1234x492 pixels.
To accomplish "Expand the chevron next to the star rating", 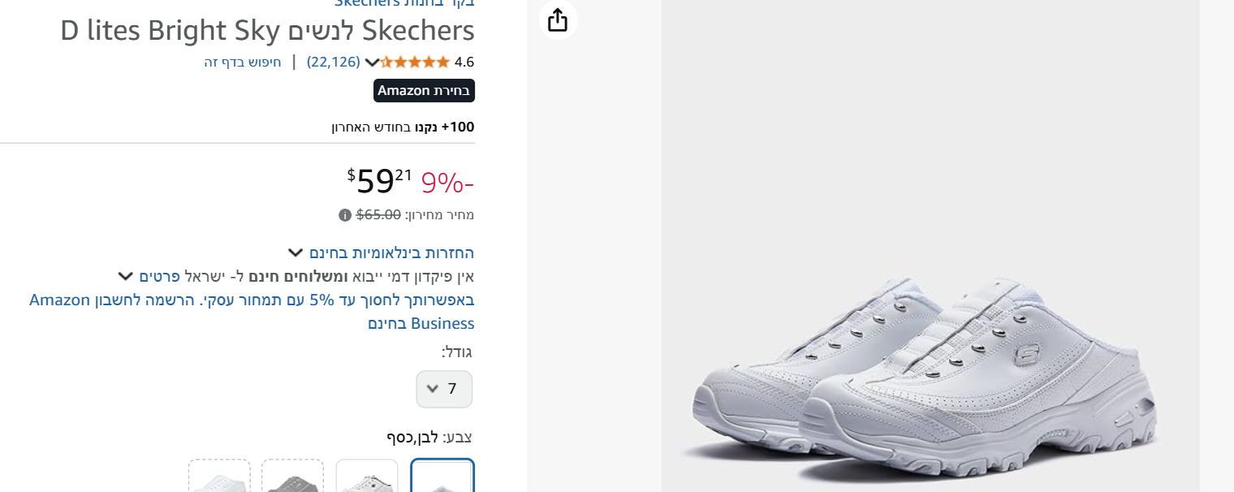I will click(x=372, y=62).
